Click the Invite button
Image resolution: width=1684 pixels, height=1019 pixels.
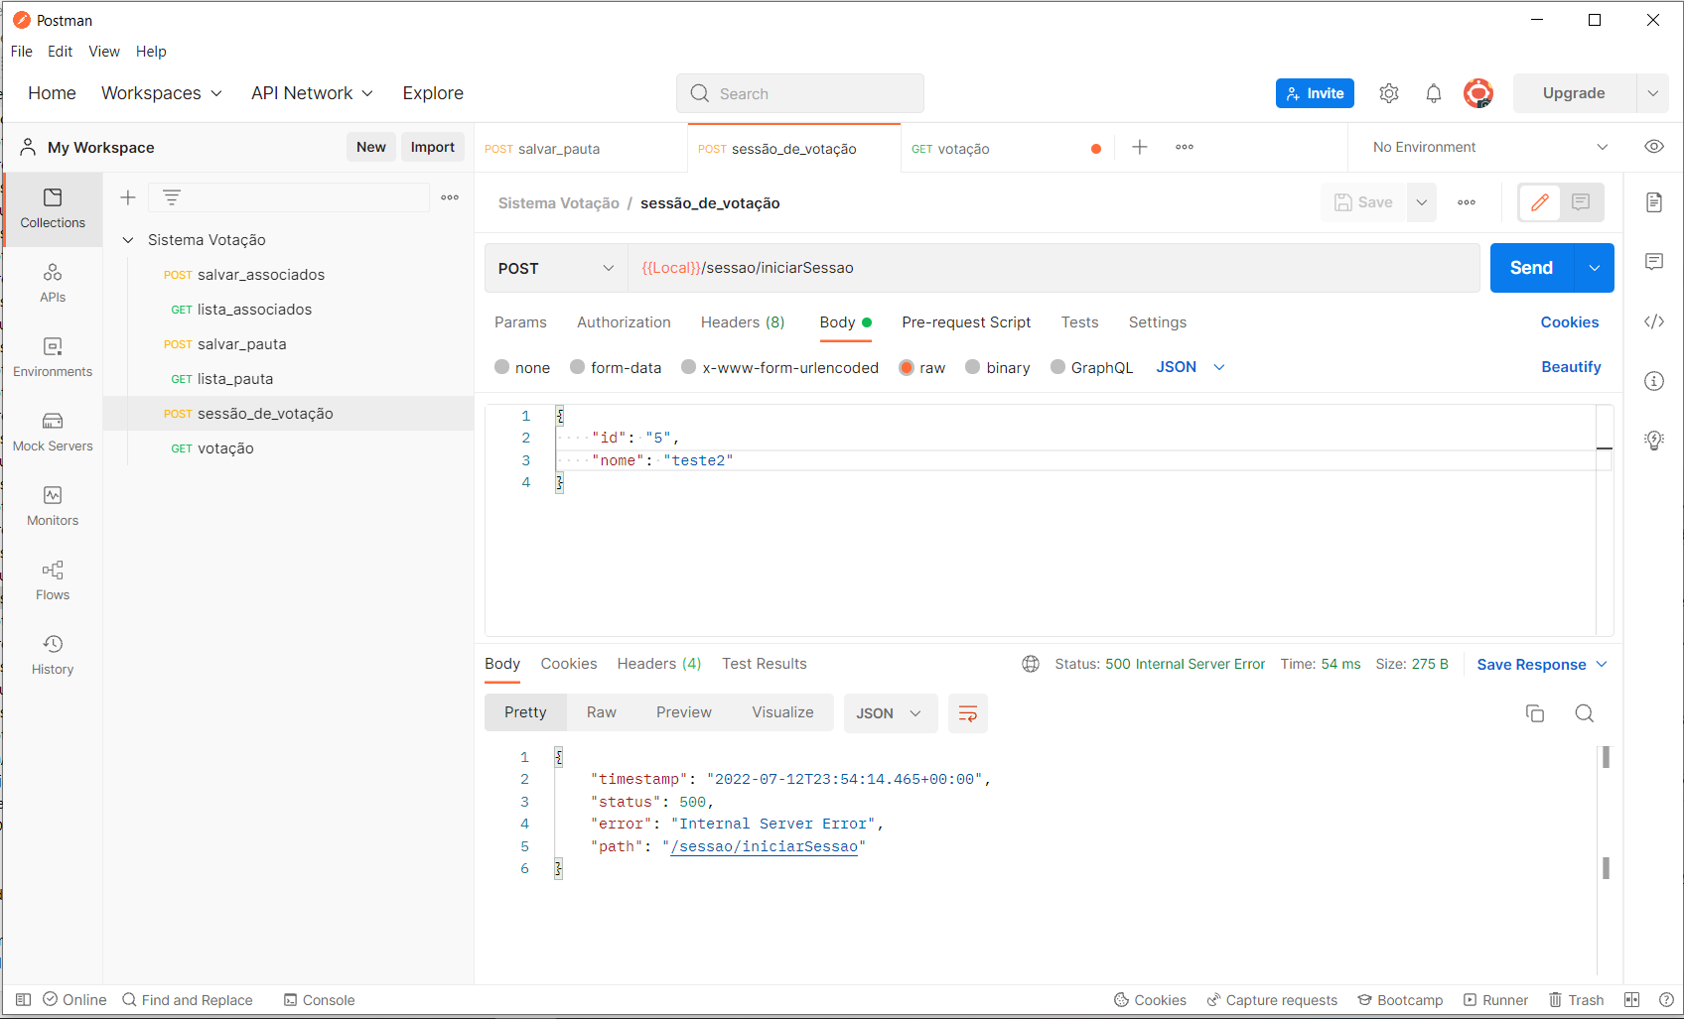click(x=1315, y=93)
